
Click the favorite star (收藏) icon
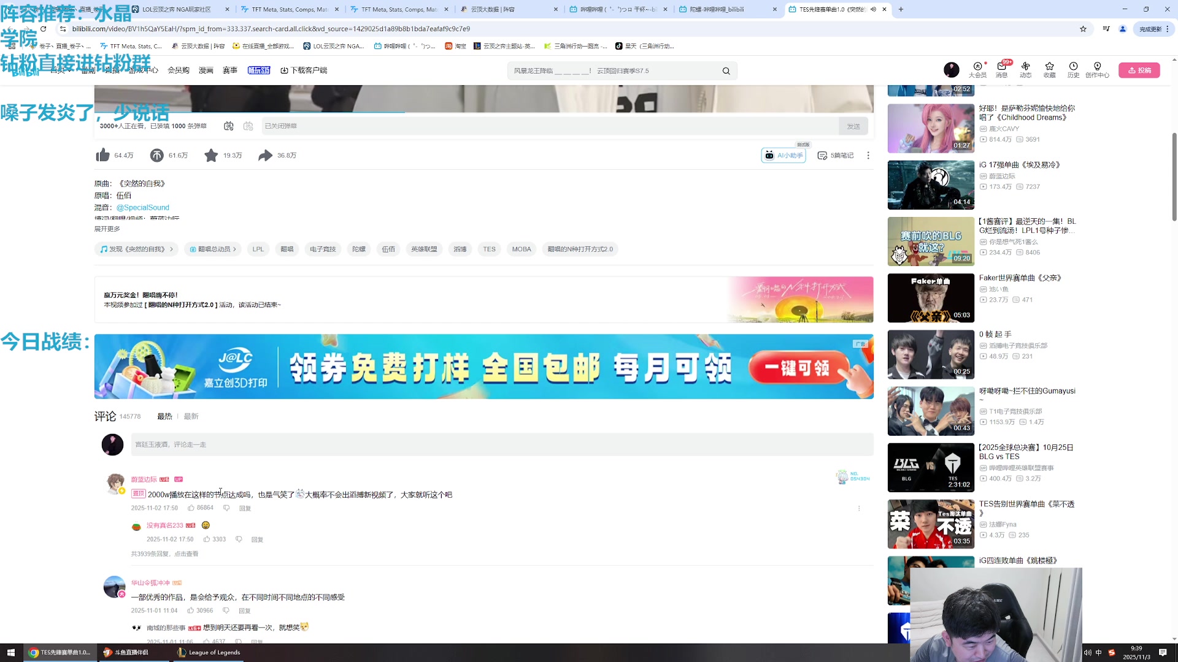211,155
